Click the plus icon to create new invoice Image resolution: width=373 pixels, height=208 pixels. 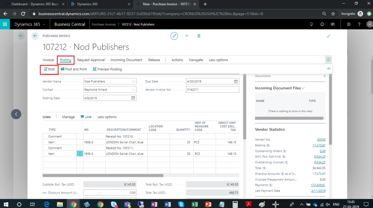coord(186,36)
